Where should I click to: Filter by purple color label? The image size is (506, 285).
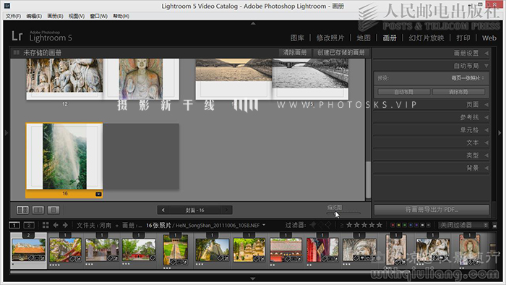416,225
